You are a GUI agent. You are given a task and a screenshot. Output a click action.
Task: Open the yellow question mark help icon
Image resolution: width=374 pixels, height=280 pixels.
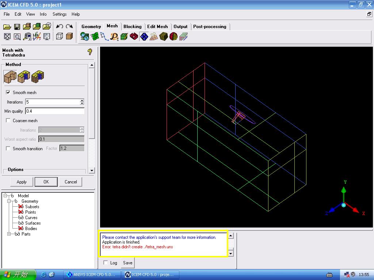pos(90,52)
